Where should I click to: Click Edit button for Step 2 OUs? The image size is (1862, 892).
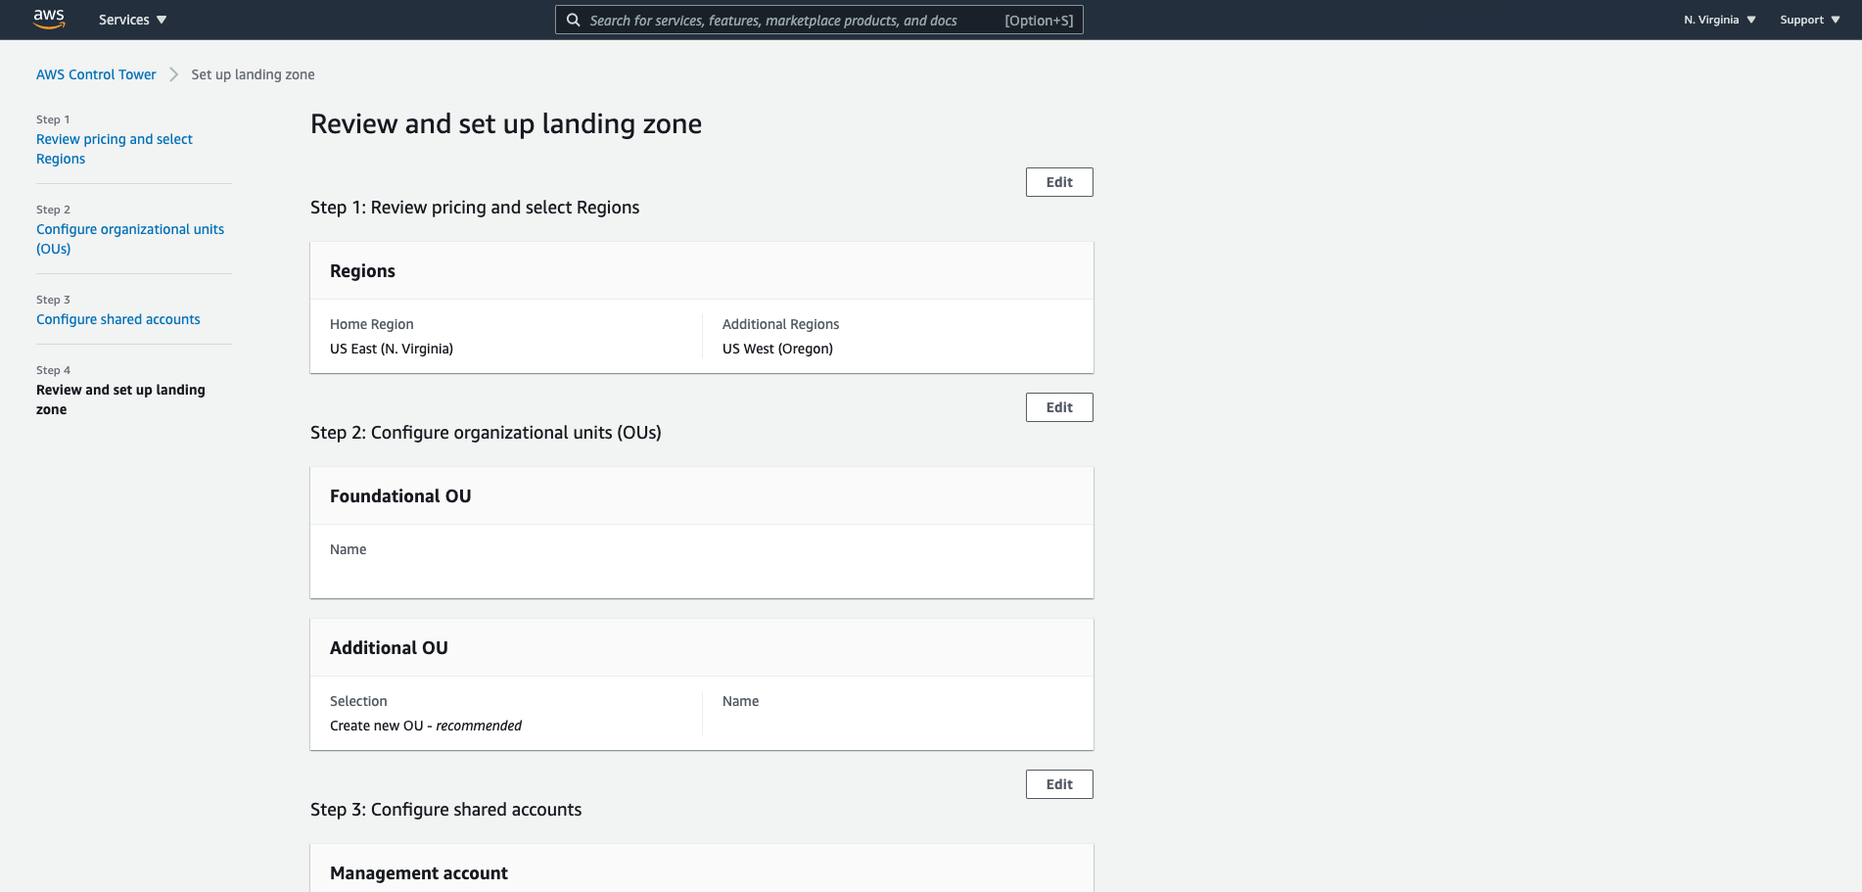point(1059,407)
